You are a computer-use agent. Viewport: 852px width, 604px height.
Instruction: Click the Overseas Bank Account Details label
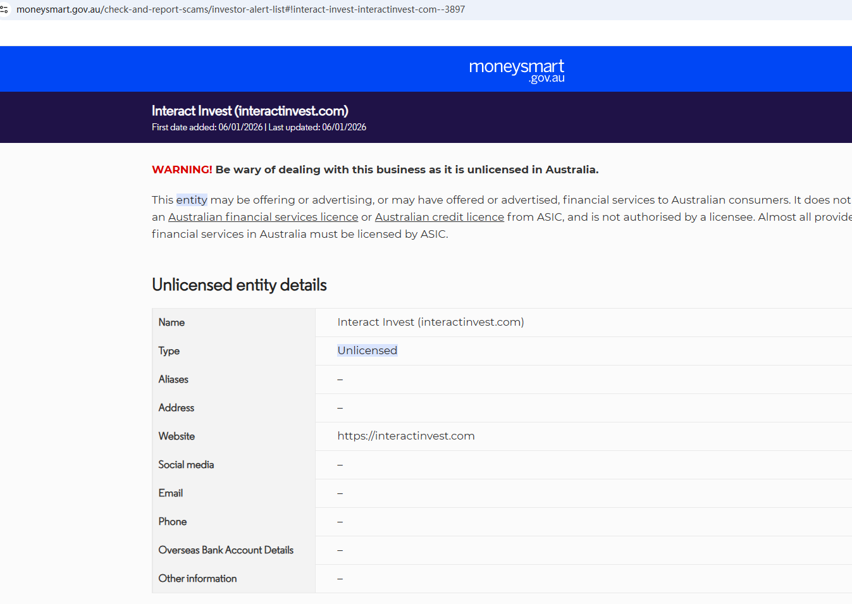[x=226, y=550]
